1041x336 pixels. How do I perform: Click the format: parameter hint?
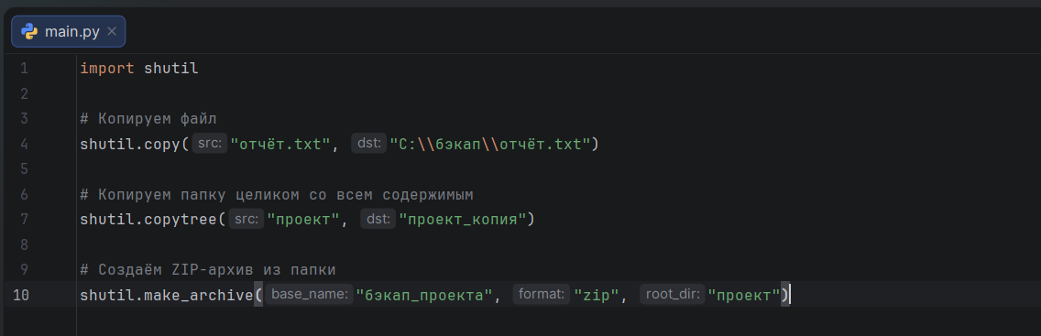(x=541, y=294)
